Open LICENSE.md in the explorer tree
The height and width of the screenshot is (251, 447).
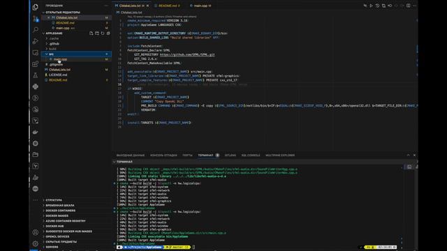76,75
